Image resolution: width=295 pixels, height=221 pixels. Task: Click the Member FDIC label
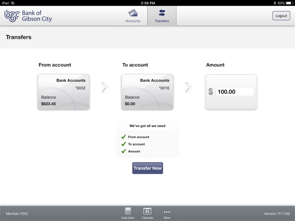(17, 214)
